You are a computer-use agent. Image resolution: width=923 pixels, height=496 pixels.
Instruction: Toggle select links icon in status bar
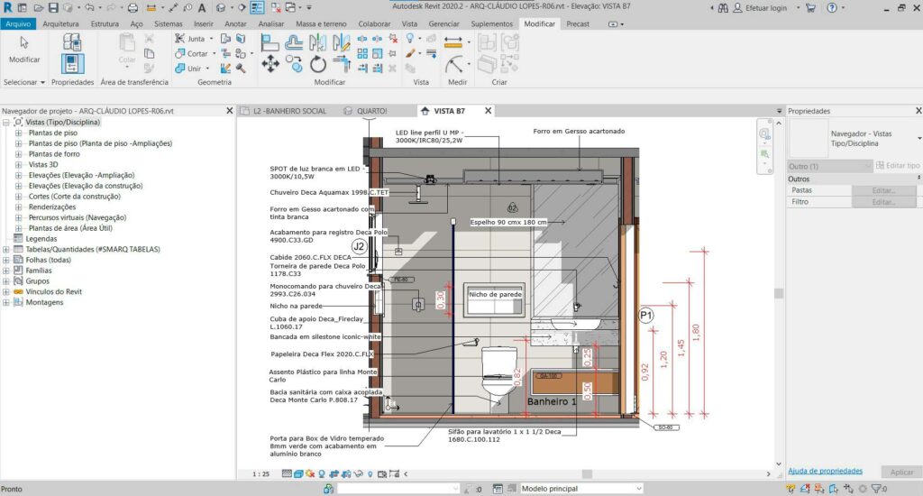(790, 489)
